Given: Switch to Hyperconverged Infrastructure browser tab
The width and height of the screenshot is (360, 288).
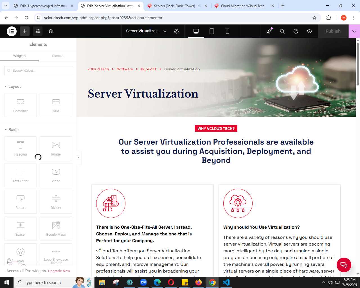Looking at the screenshot, I should (x=44, y=6).
